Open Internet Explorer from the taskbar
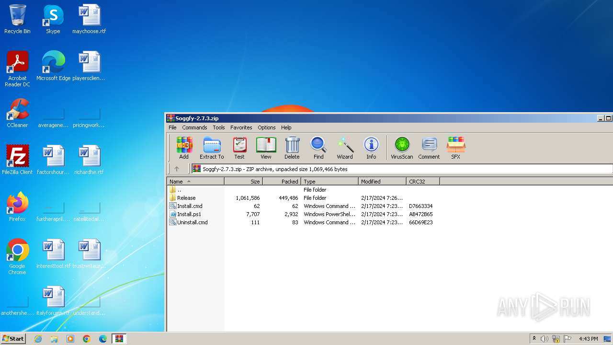 pyautogui.click(x=38, y=339)
